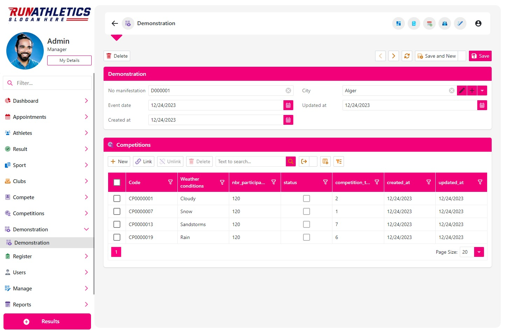Open the add-event calendar icon in header

click(429, 23)
